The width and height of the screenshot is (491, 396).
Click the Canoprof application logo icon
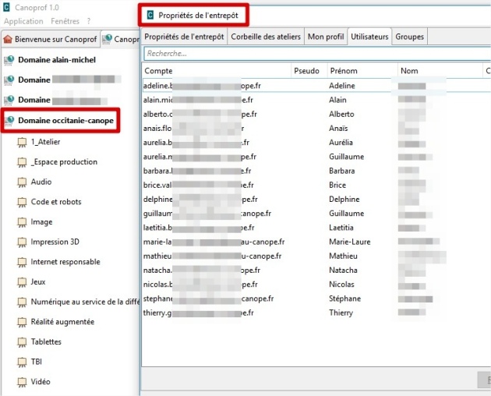coord(6,7)
